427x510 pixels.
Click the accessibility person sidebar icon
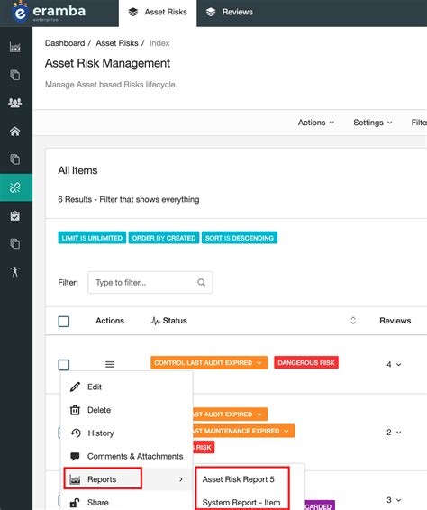pyautogui.click(x=15, y=271)
